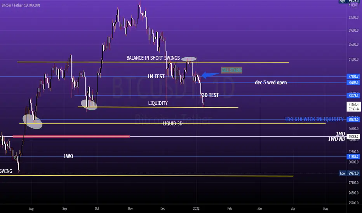The width and height of the screenshot is (362, 213).
Task: Select the 1MO text annotation
Action: pyautogui.click(x=340, y=134)
